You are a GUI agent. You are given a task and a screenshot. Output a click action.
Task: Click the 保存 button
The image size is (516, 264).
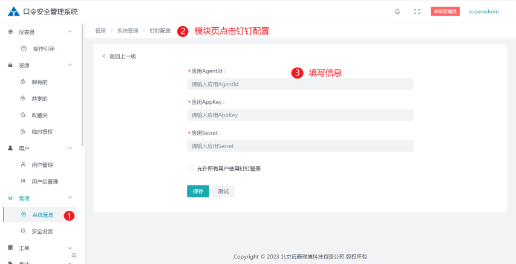point(198,191)
